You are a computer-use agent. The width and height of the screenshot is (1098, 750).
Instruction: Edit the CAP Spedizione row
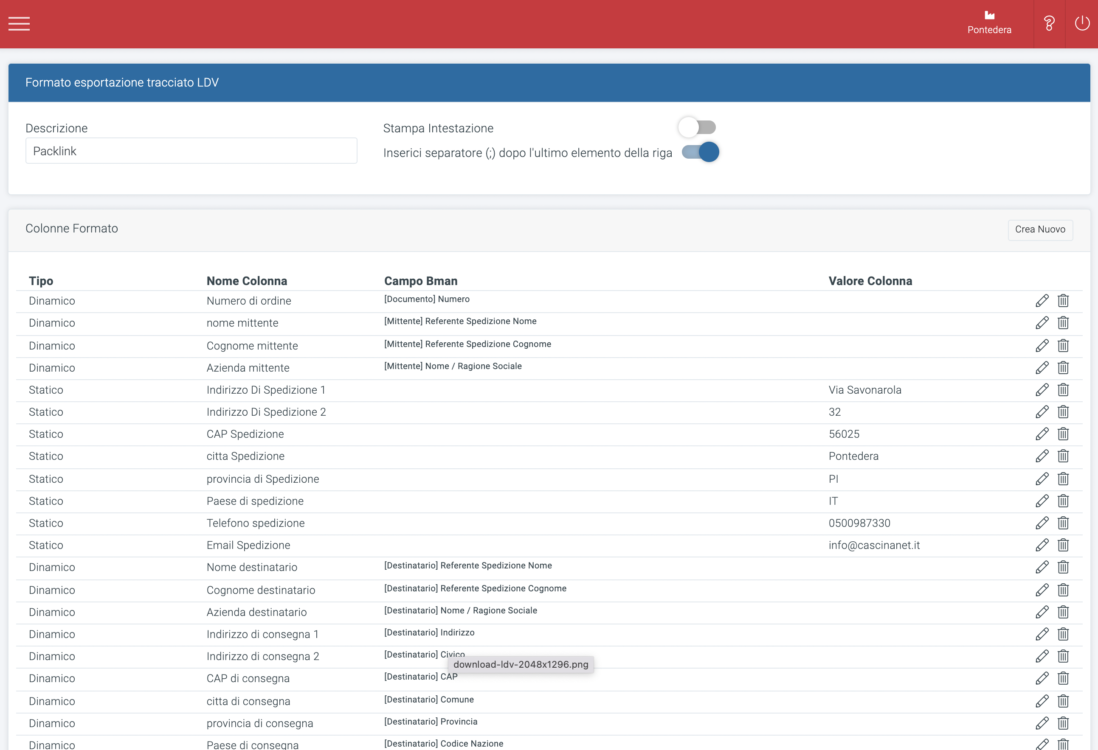tap(1042, 434)
